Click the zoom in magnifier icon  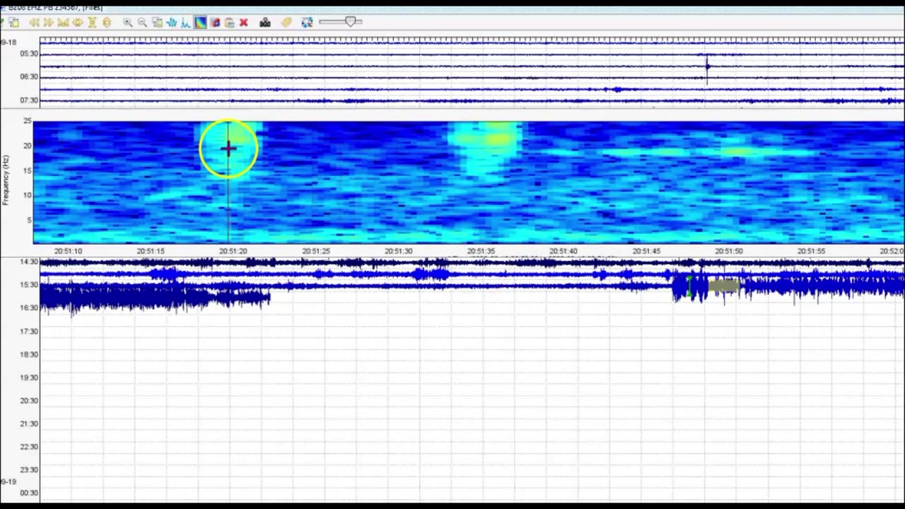[x=128, y=23]
